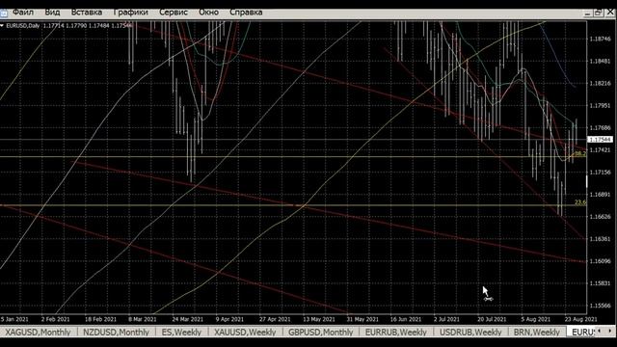Switch to the EURRUB,Weekly chart tab

point(396,332)
